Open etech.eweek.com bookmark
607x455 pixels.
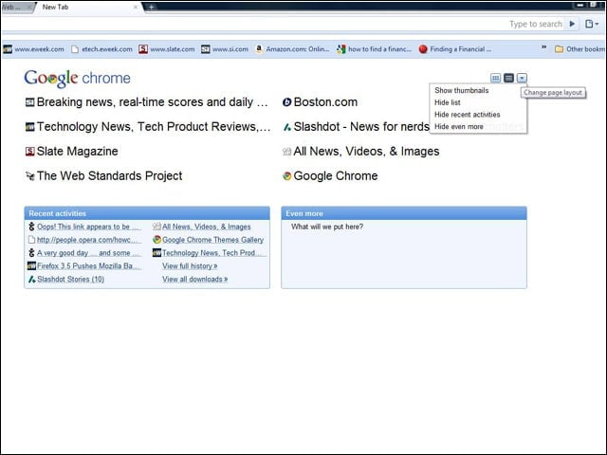[x=102, y=49]
